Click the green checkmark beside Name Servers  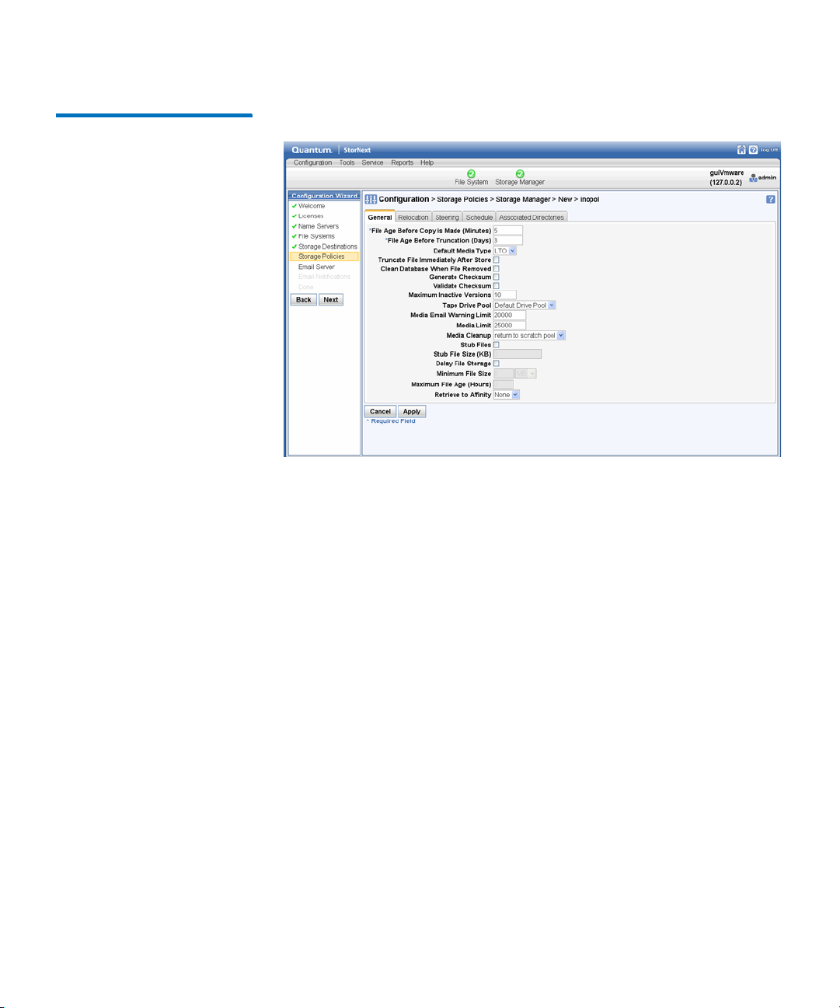pyautogui.click(x=295, y=226)
